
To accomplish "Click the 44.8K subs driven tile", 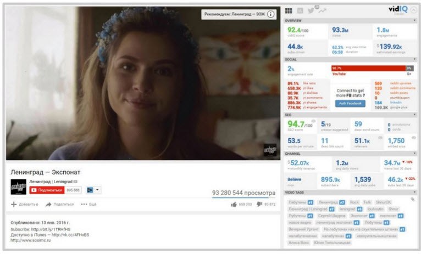I will pos(306,48).
